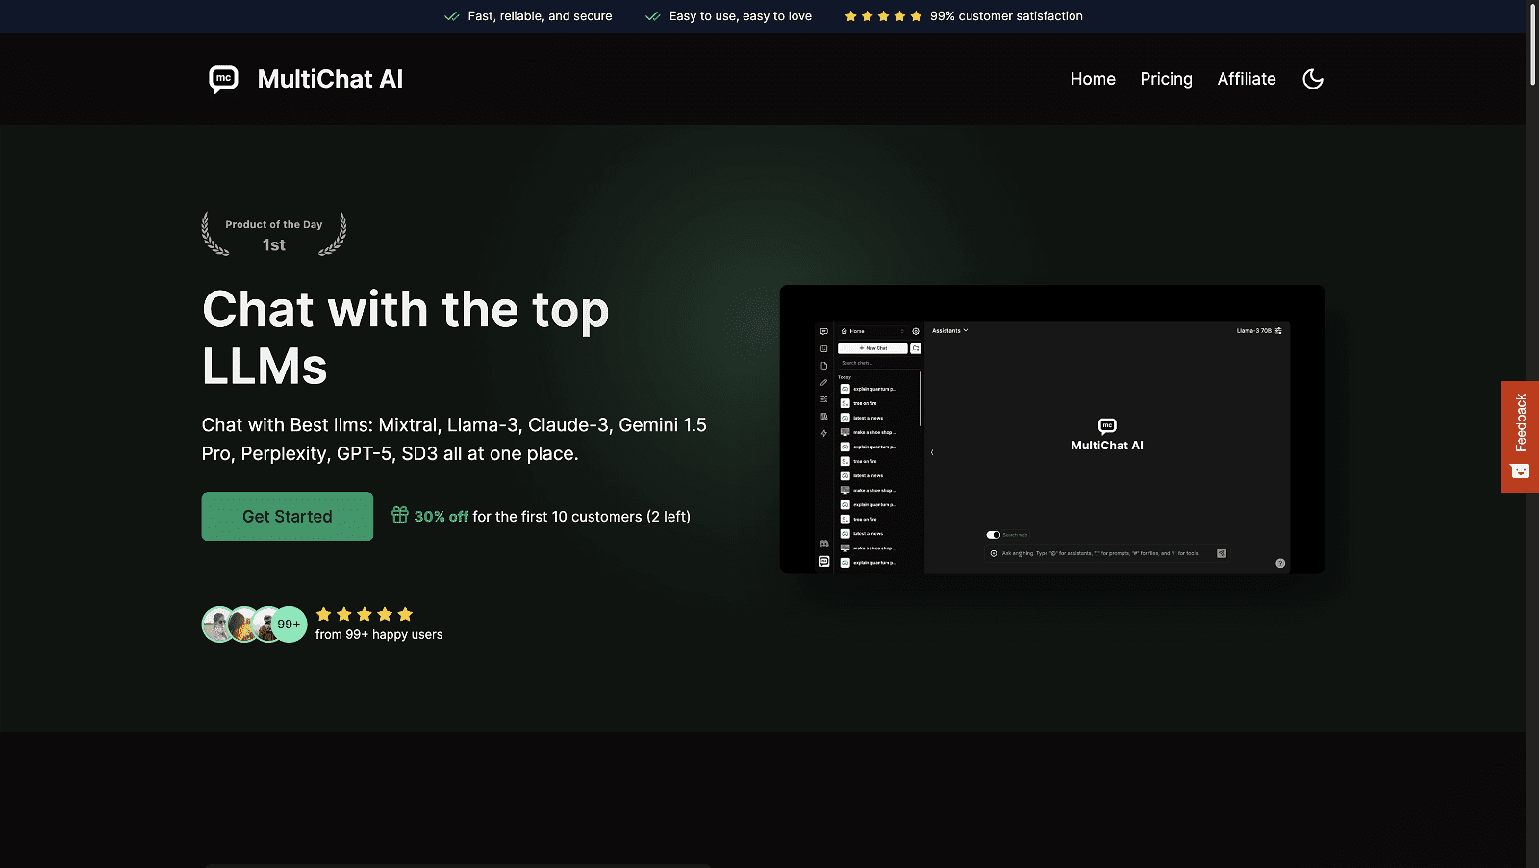Image resolution: width=1539 pixels, height=868 pixels.
Task: Toggle dark mode with the moon icon
Action: click(1312, 79)
